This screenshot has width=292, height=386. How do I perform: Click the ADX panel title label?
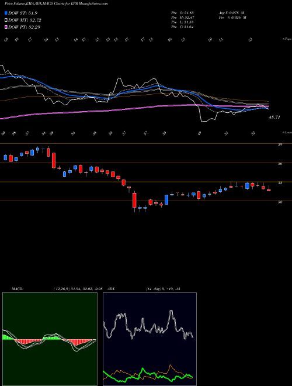[112, 289]
